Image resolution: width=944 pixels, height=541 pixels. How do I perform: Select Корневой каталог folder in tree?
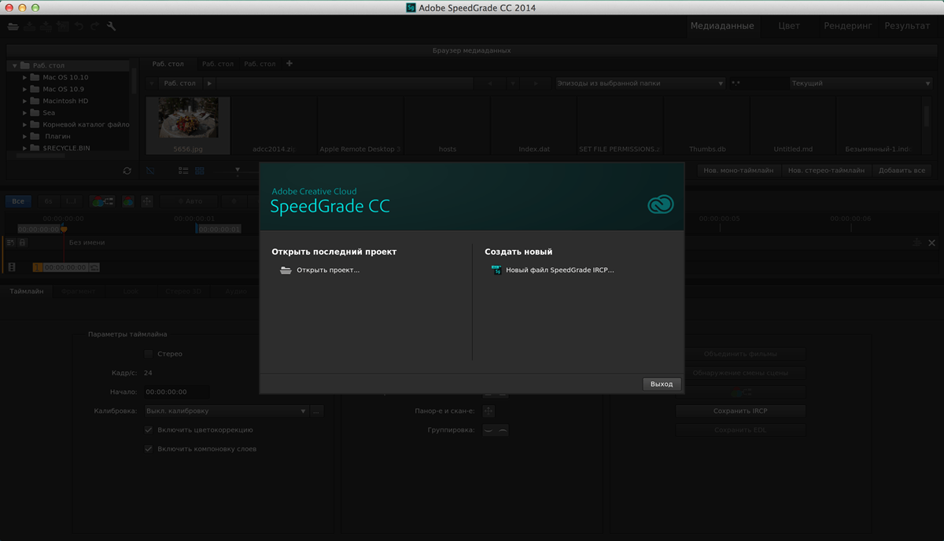(x=86, y=124)
